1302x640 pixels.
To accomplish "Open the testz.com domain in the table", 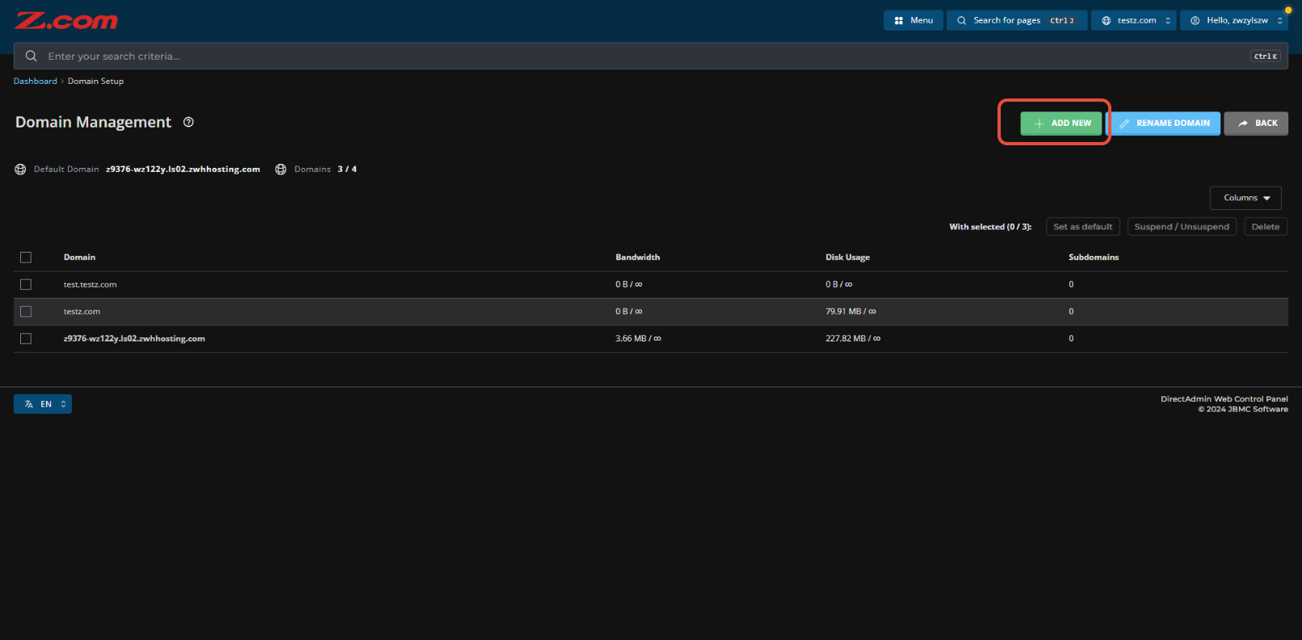I will 82,312.
